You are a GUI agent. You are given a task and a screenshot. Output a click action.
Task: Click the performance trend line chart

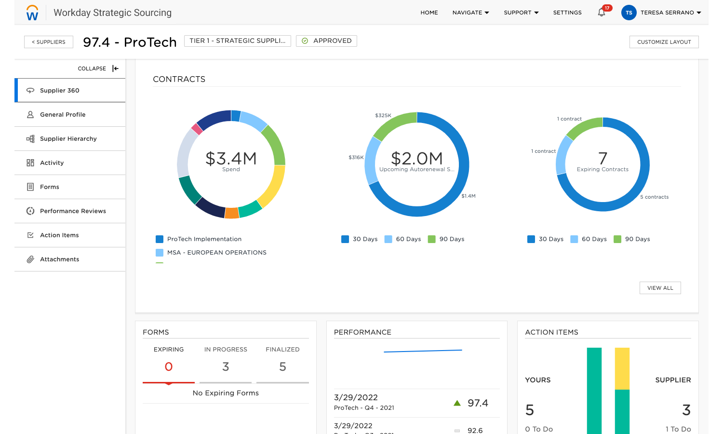point(423,351)
